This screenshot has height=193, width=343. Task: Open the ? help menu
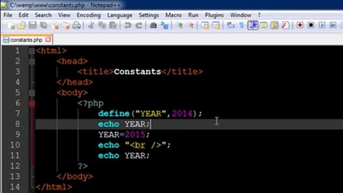coord(259,15)
